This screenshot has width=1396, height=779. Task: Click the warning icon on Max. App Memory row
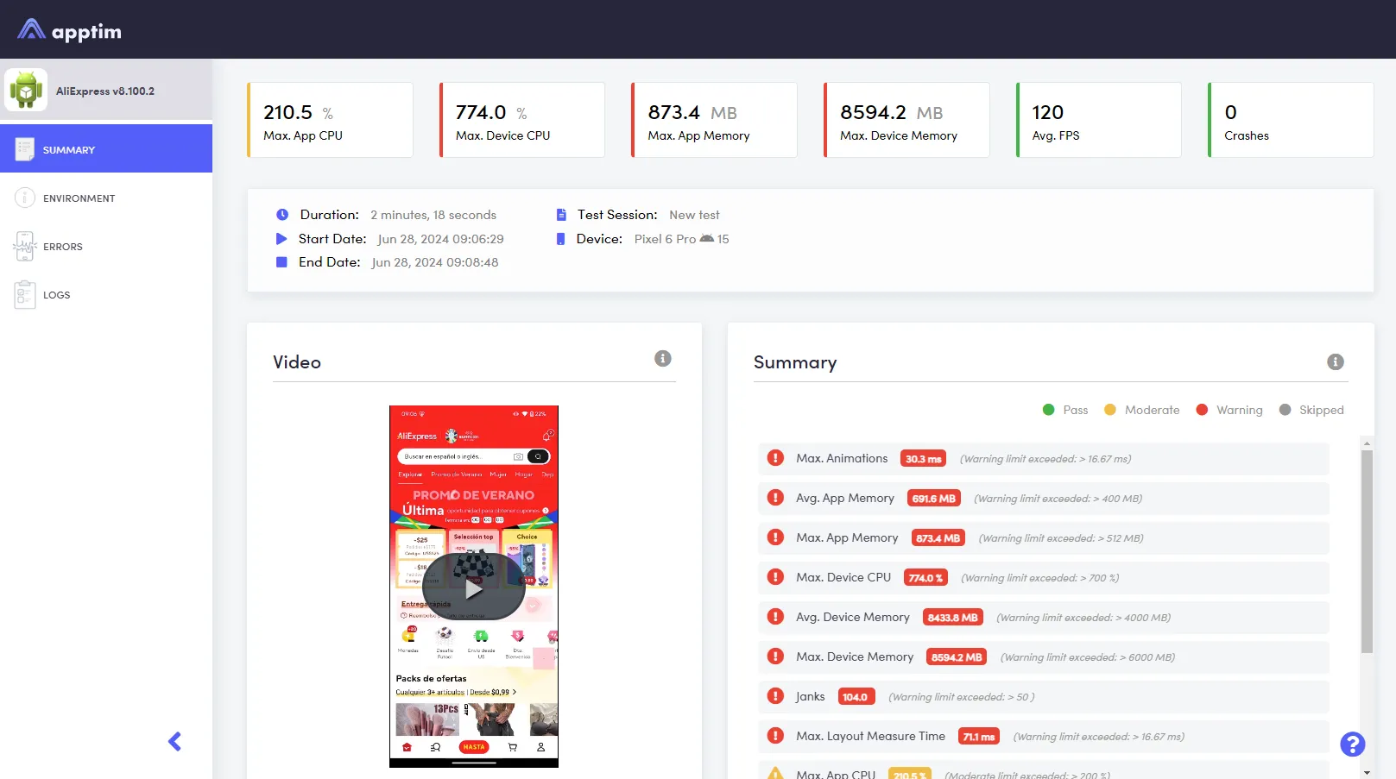(775, 537)
